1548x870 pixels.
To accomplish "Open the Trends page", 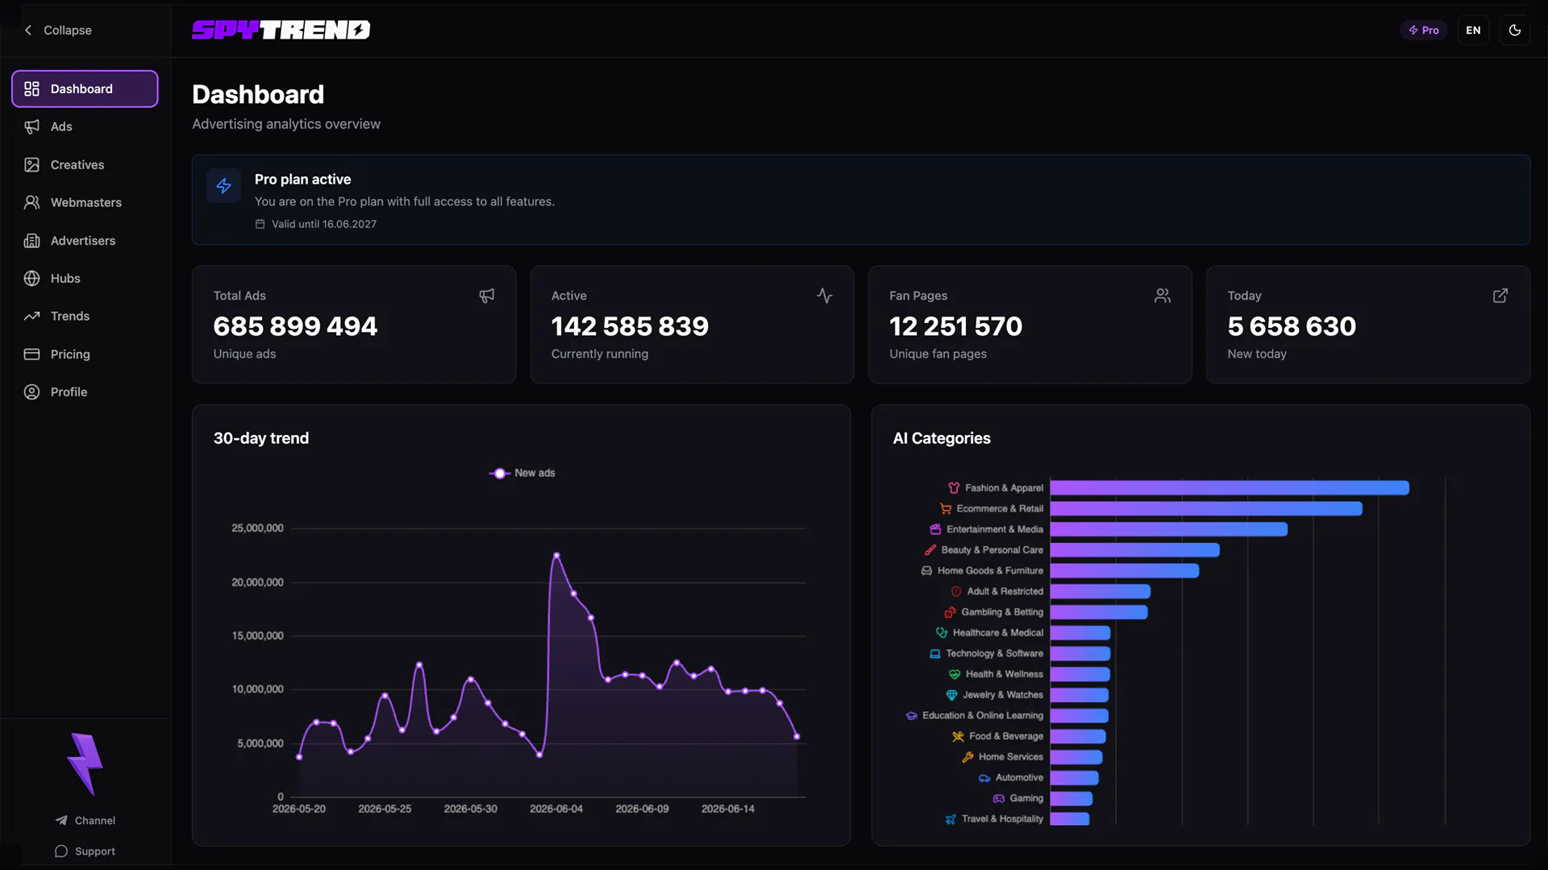I will click(85, 316).
